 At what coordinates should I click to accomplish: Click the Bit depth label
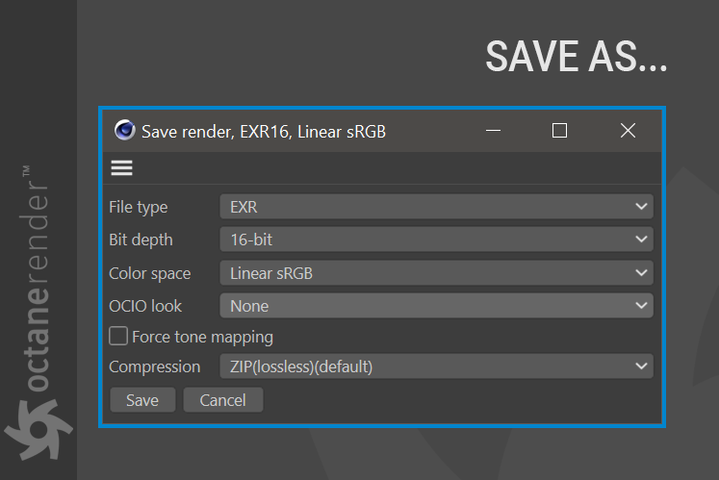141,240
